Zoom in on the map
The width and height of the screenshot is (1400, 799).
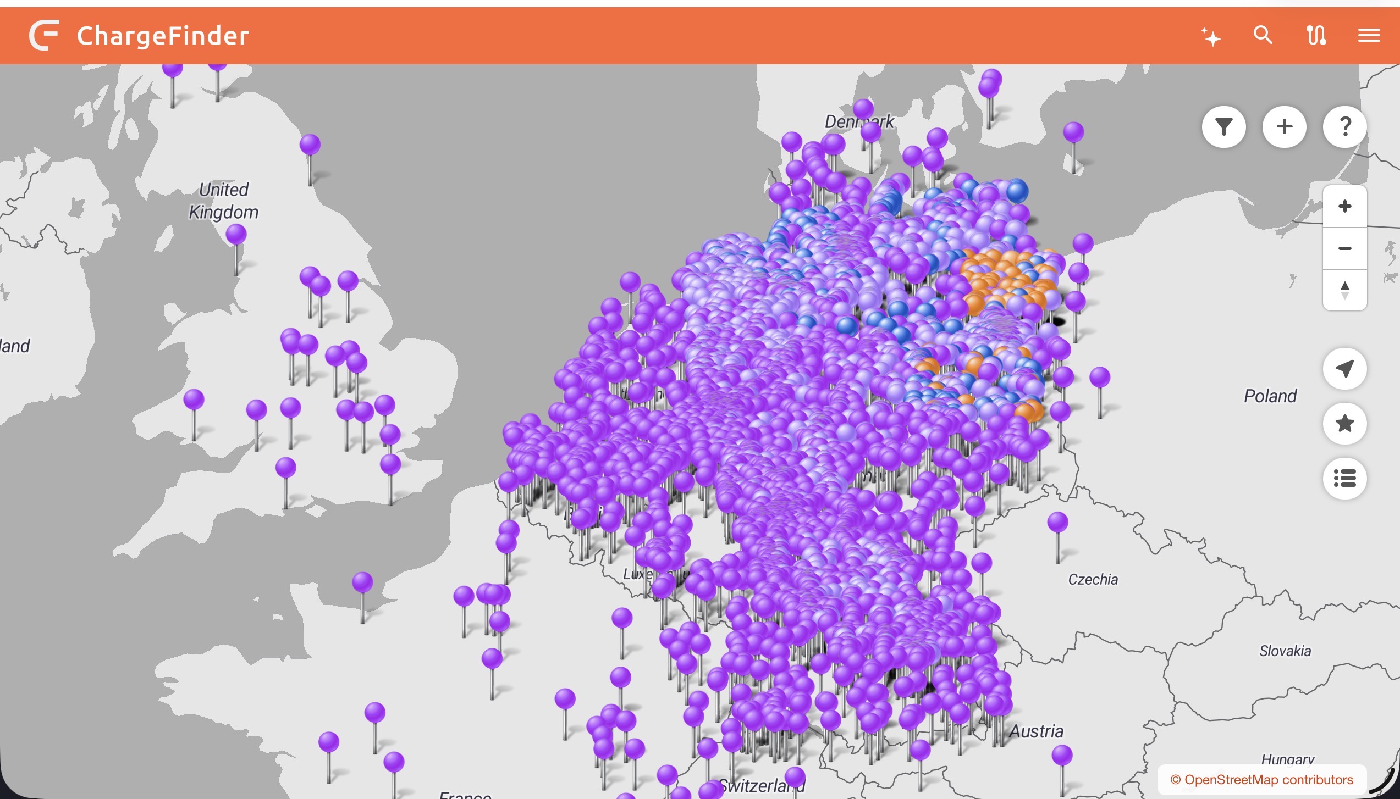(1344, 207)
